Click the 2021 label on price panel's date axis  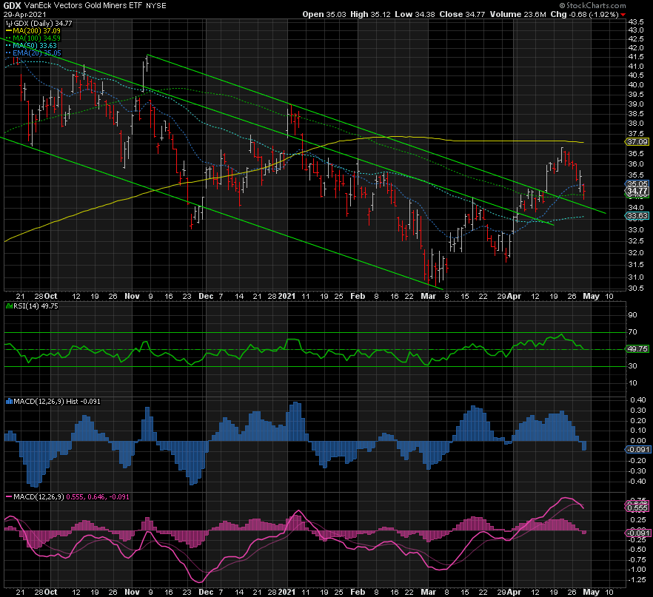pos(287,296)
